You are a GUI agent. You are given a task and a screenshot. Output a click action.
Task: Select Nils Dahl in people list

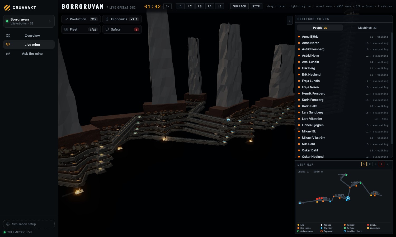point(343,144)
